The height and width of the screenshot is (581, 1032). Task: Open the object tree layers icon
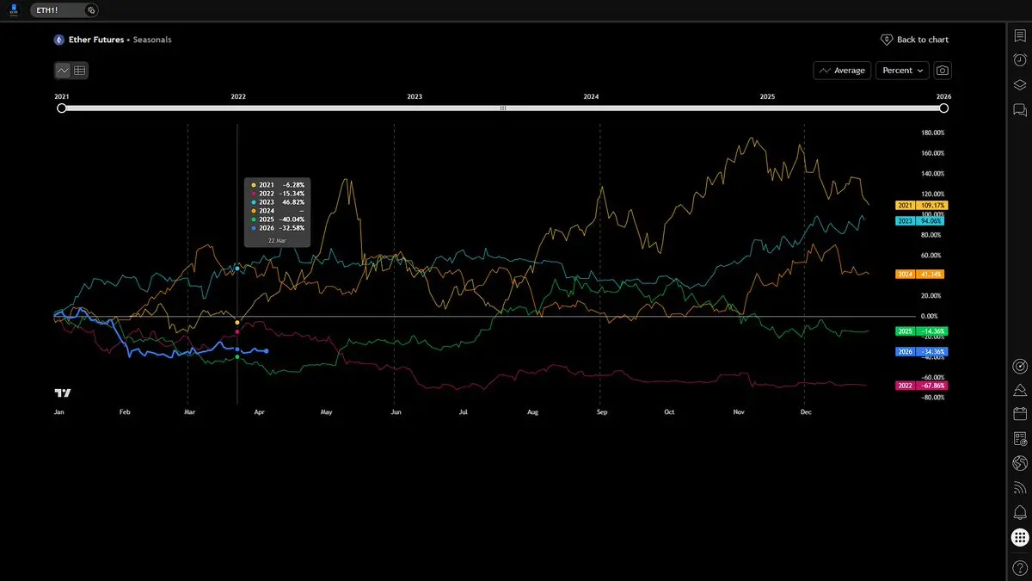pyautogui.click(x=1020, y=84)
